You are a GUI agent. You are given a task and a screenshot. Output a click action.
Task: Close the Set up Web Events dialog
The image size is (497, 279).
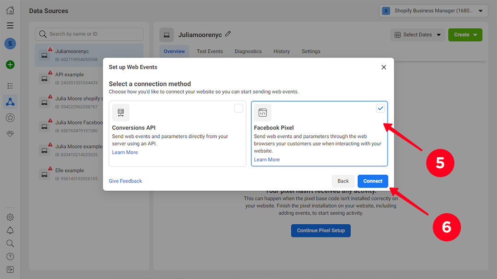click(x=384, y=67)
